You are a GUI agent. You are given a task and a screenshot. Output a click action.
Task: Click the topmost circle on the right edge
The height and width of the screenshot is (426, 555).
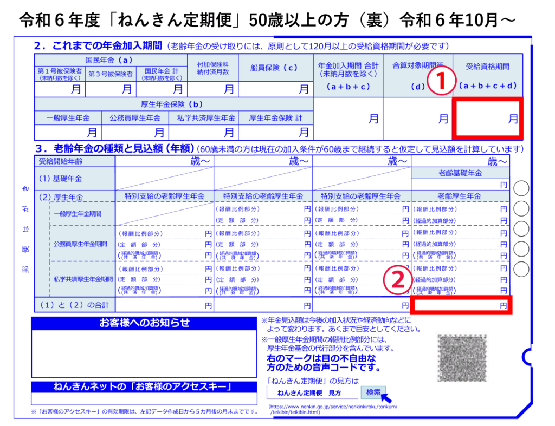(x=521, y=188)
